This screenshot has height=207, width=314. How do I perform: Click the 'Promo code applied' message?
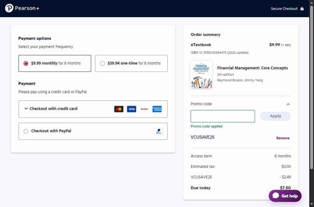coord(207,126)
